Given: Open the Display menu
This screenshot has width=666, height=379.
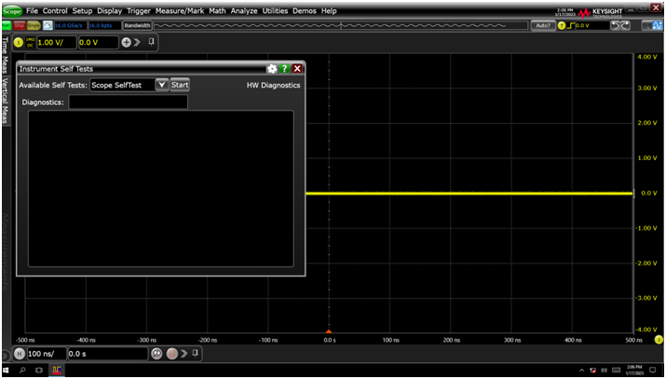Looking at the screenshot, I should tap(110, 11).
